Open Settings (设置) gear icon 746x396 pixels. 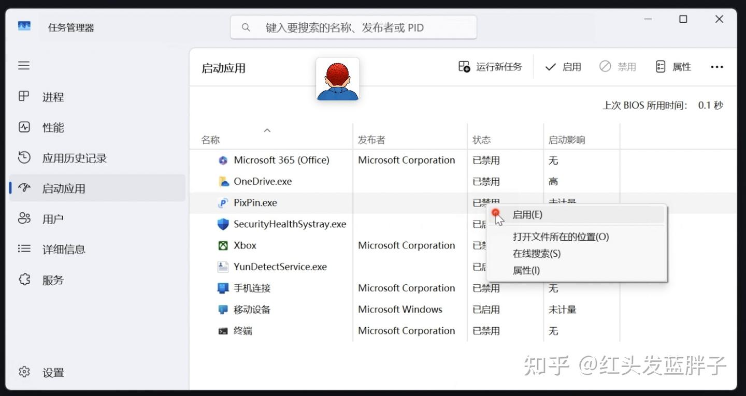tap(24, 372)
